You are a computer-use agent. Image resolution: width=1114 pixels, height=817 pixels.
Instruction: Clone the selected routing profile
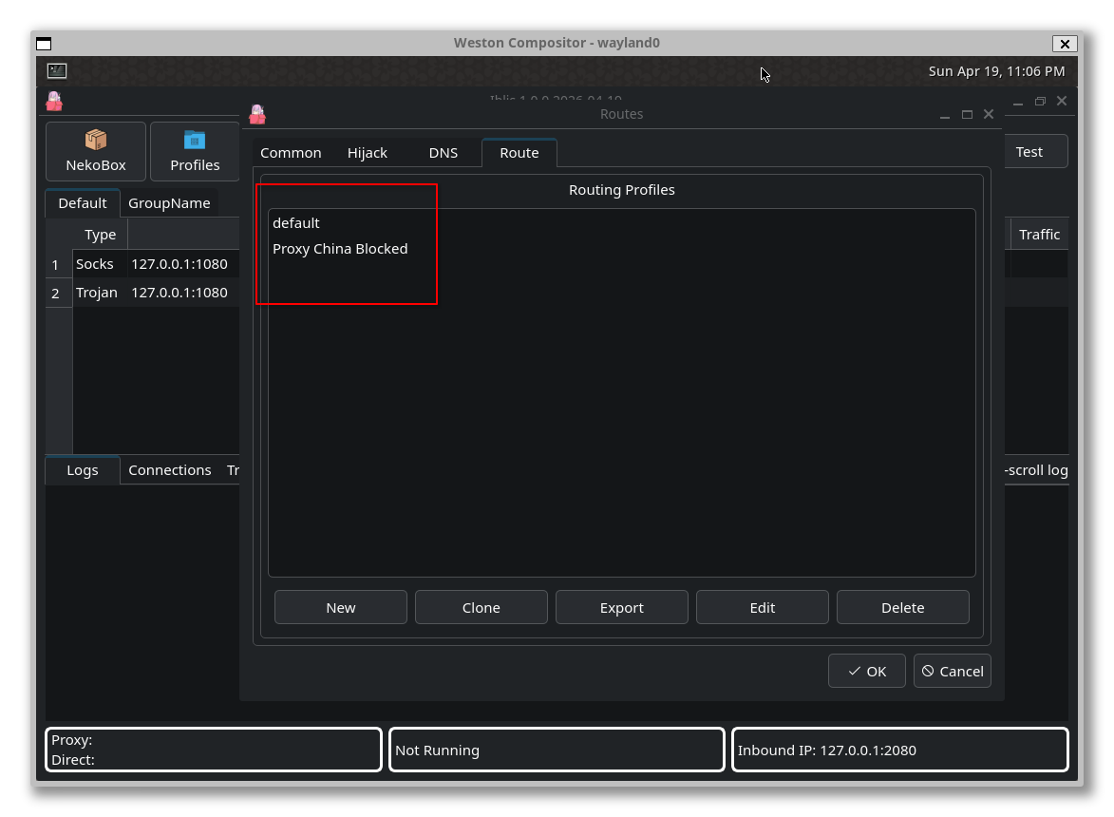tap(481, 607)
